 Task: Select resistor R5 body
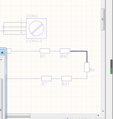tap(45, 51)
